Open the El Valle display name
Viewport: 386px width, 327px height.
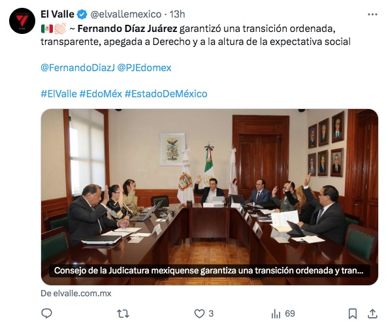pos(57,14)
